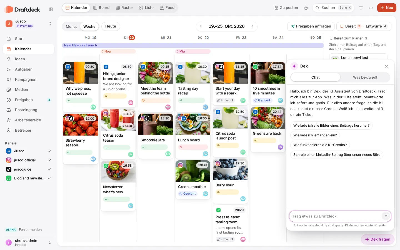Click the Betreiber shield icon

pos(9,131)
